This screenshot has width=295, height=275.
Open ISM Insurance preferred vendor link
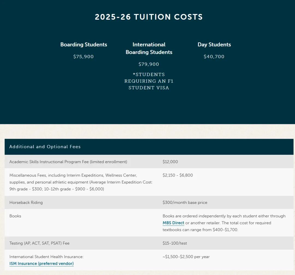click(x=42, y=264)
